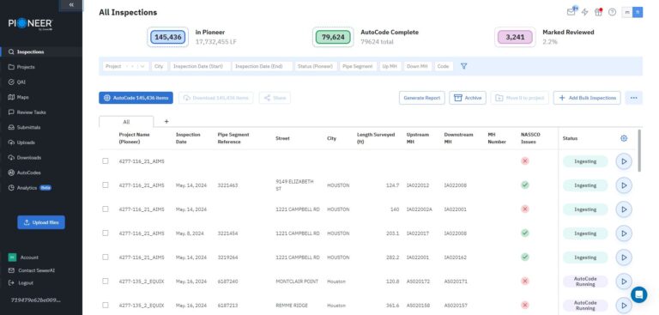Select checkbox for segment 3219264 row
This screenshot has height=315, width=659.
[106, 257]
